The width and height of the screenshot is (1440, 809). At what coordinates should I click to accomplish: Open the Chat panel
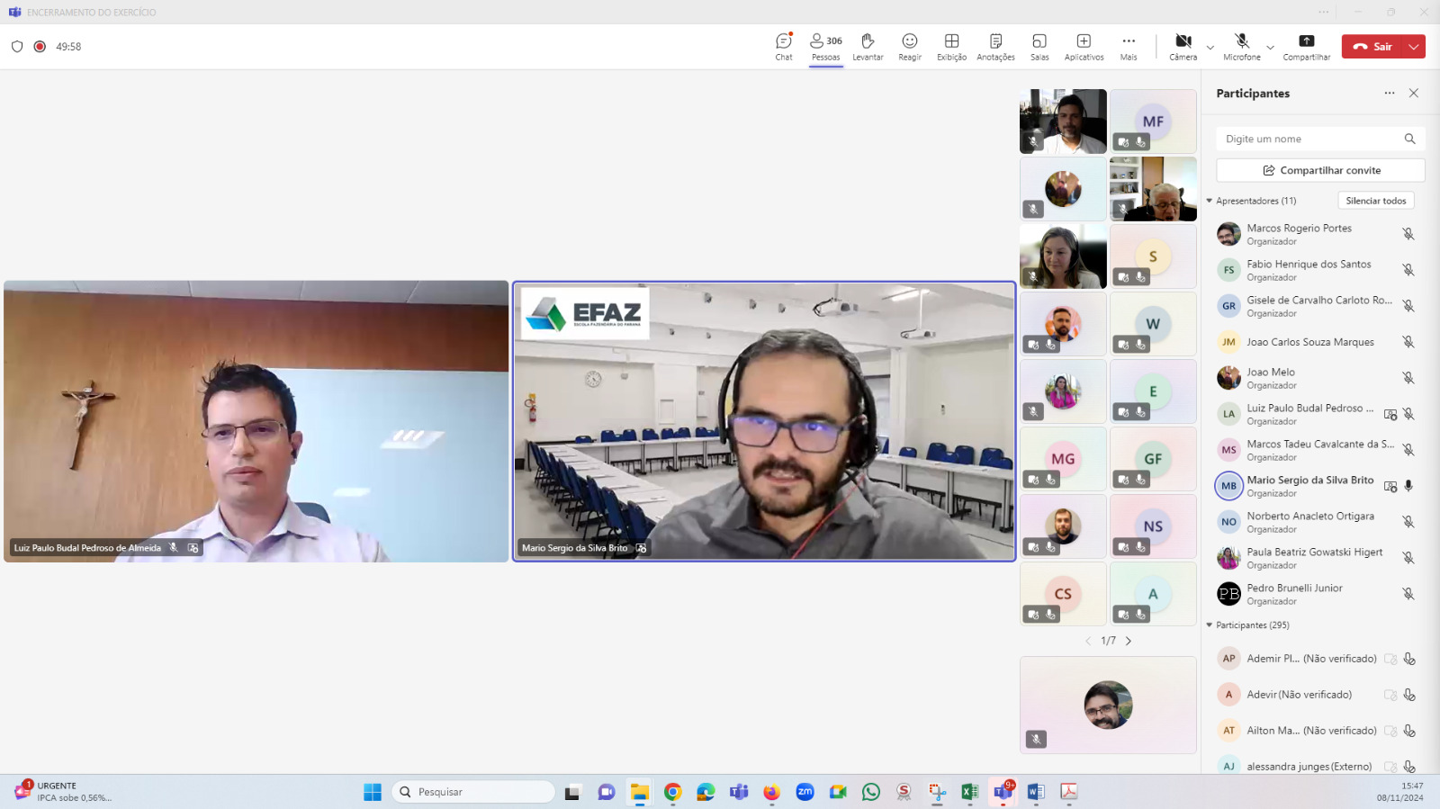784,47
